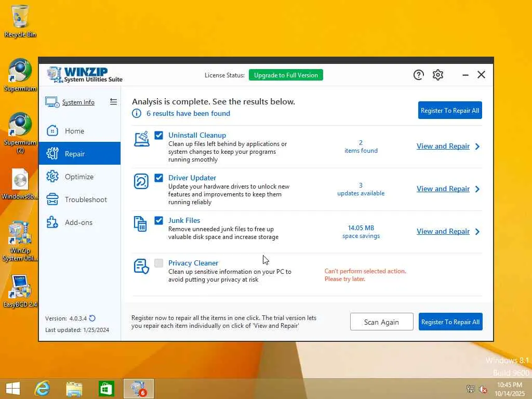Open settings gear icon in WinZip header
The image size is (532, 399).
[x=437, y=75]
